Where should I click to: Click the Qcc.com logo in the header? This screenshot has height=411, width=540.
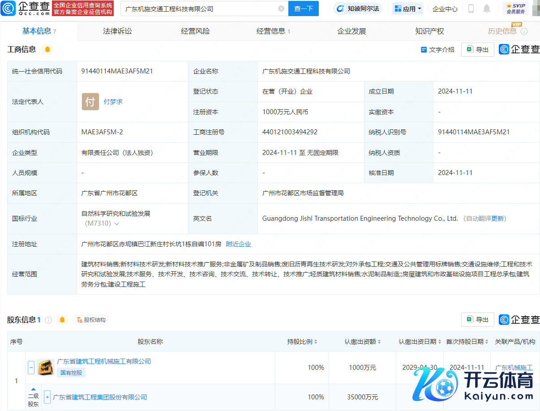(x=26, y=8)
